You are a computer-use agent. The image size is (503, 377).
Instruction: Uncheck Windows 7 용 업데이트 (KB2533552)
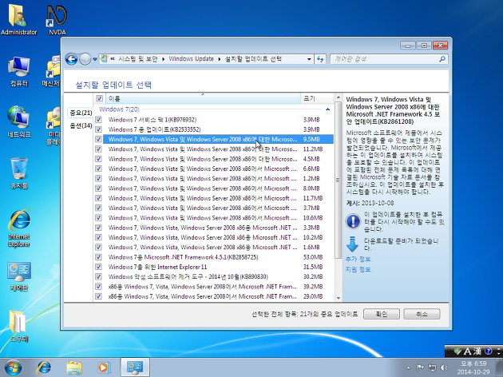pyautogui.click(x=98, y=129)
